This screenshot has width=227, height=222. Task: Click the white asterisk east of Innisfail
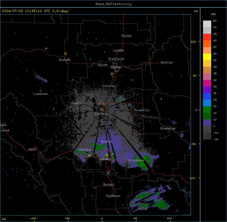(x=132, y=80)
